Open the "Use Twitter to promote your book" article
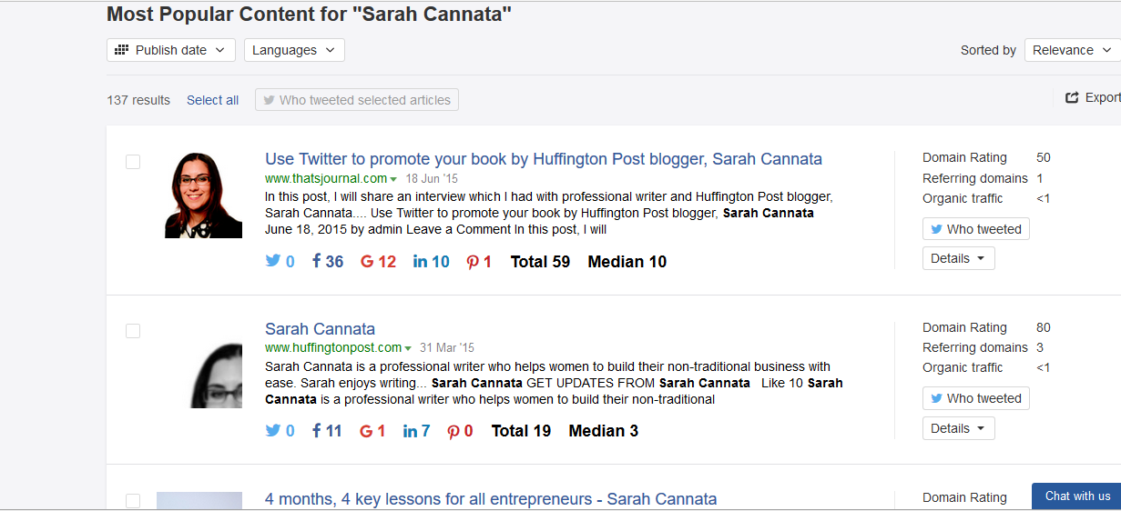The height and width of the screenshot is (511, 1121). click(544, 159)
